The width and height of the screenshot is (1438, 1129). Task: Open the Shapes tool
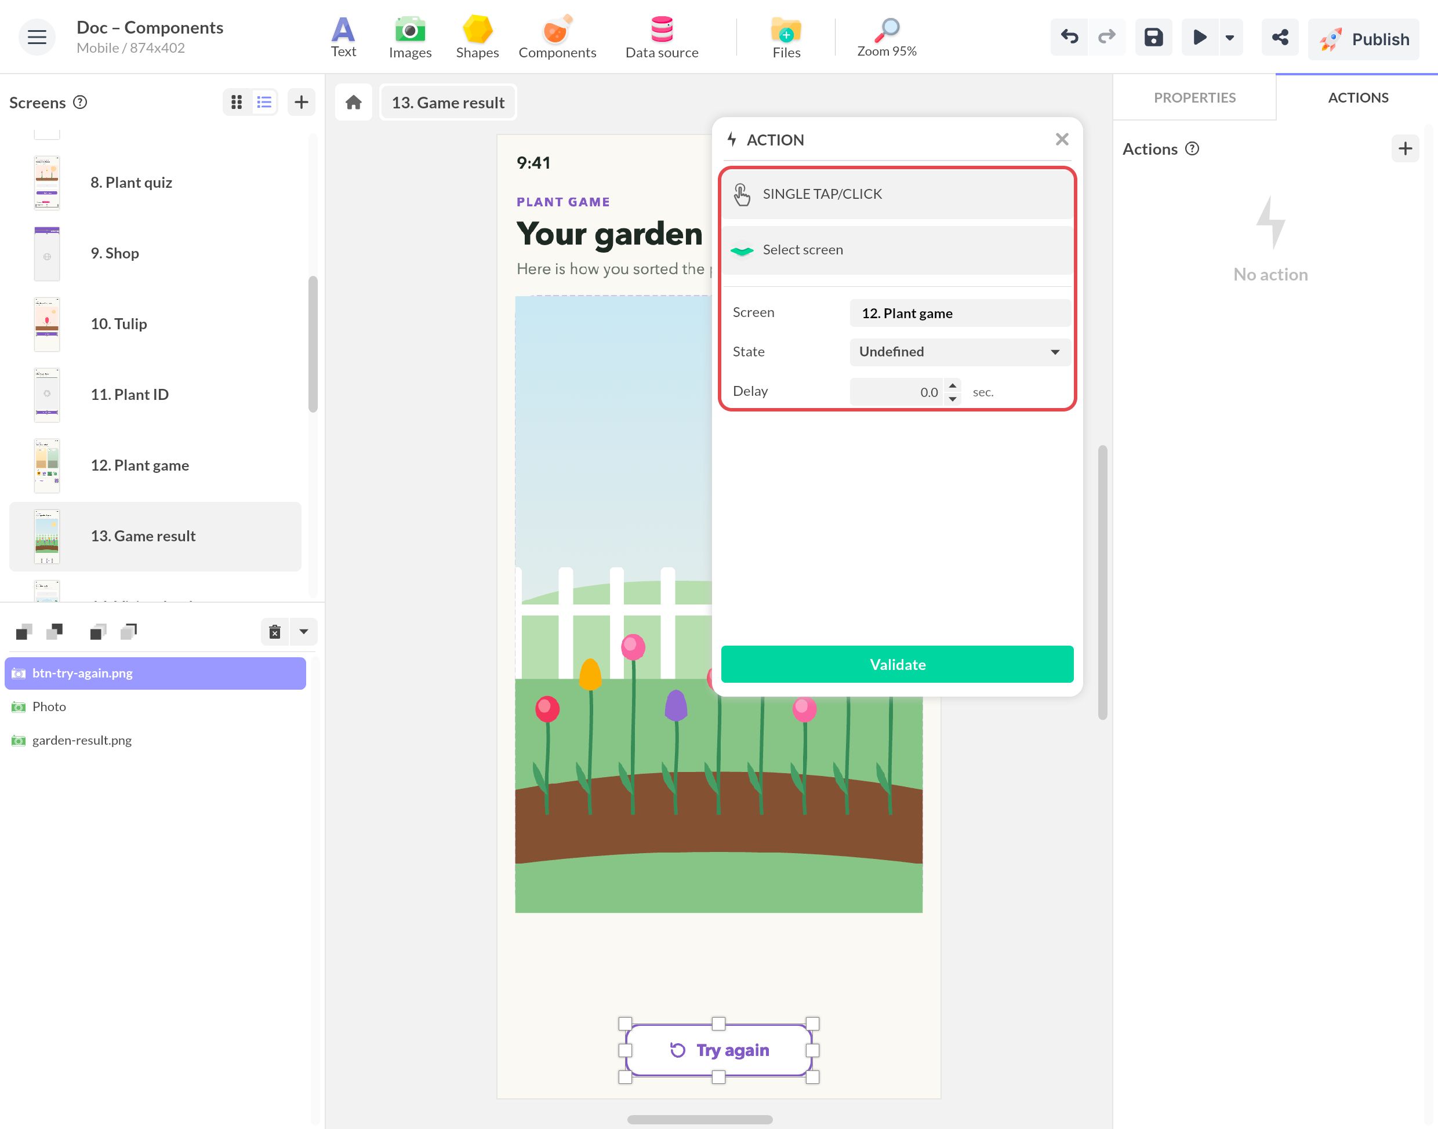tap(477, 38)
